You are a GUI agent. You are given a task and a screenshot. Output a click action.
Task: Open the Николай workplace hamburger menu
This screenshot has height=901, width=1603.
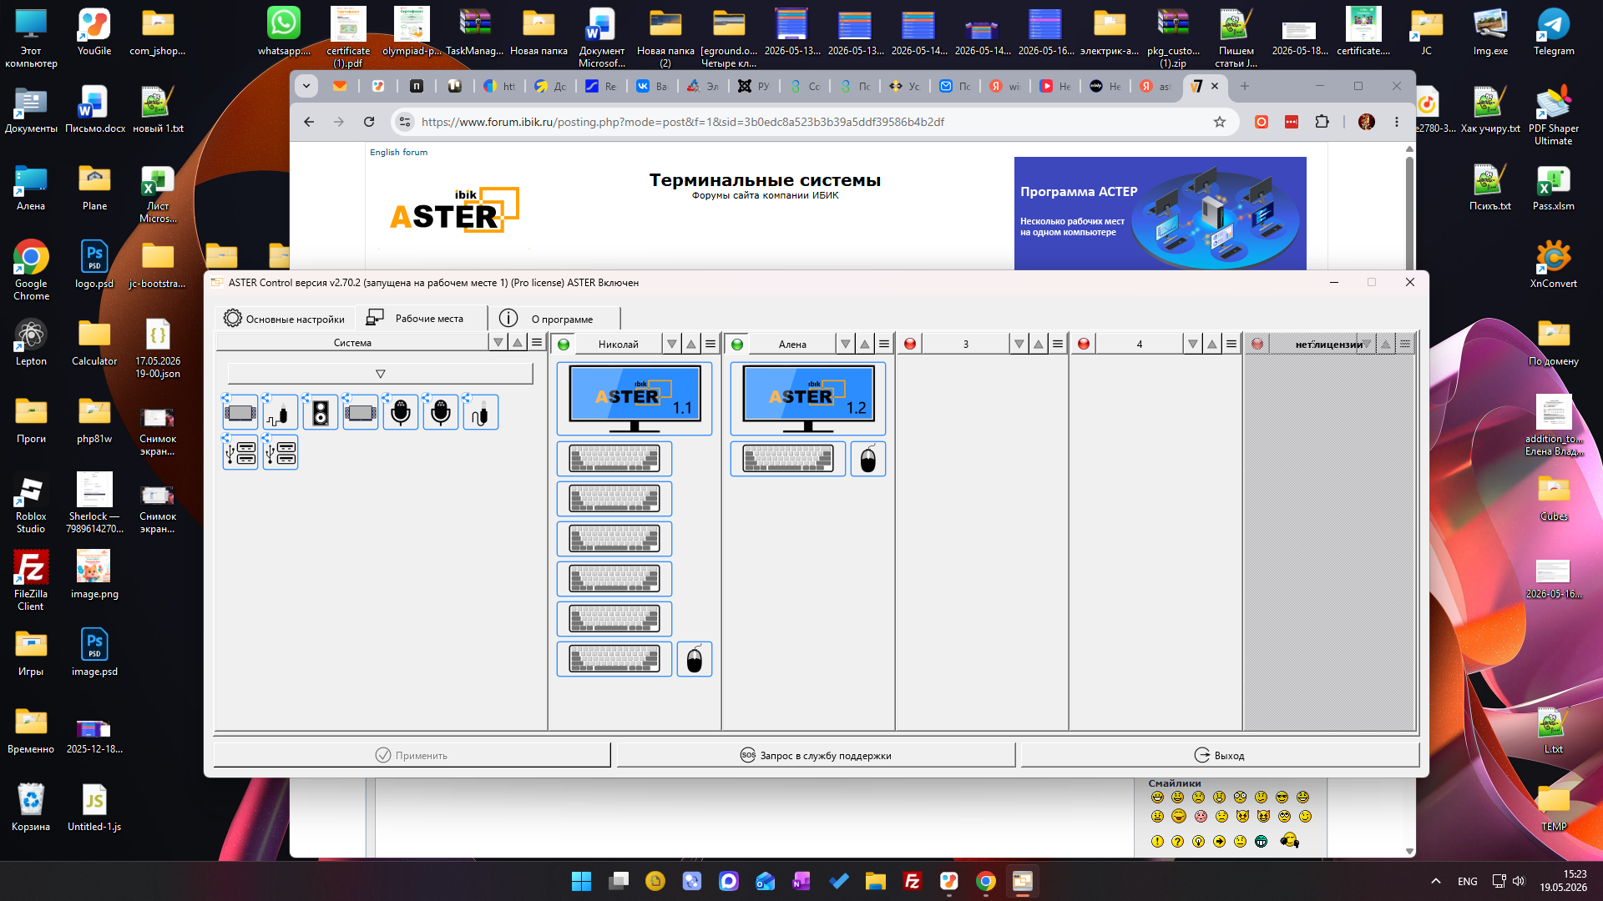(x=710, y=344)
